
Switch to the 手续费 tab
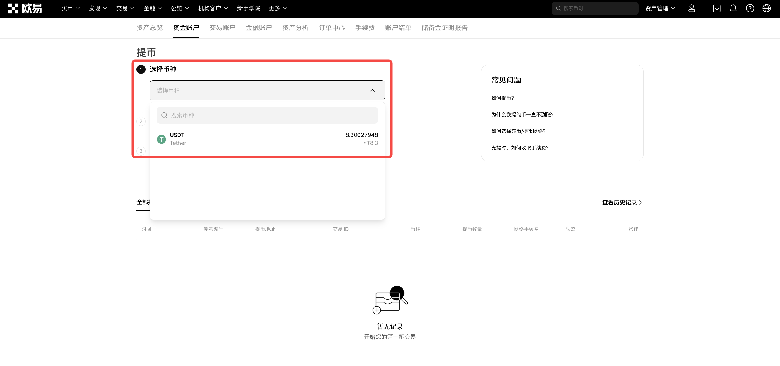click(x=365, y=28)
